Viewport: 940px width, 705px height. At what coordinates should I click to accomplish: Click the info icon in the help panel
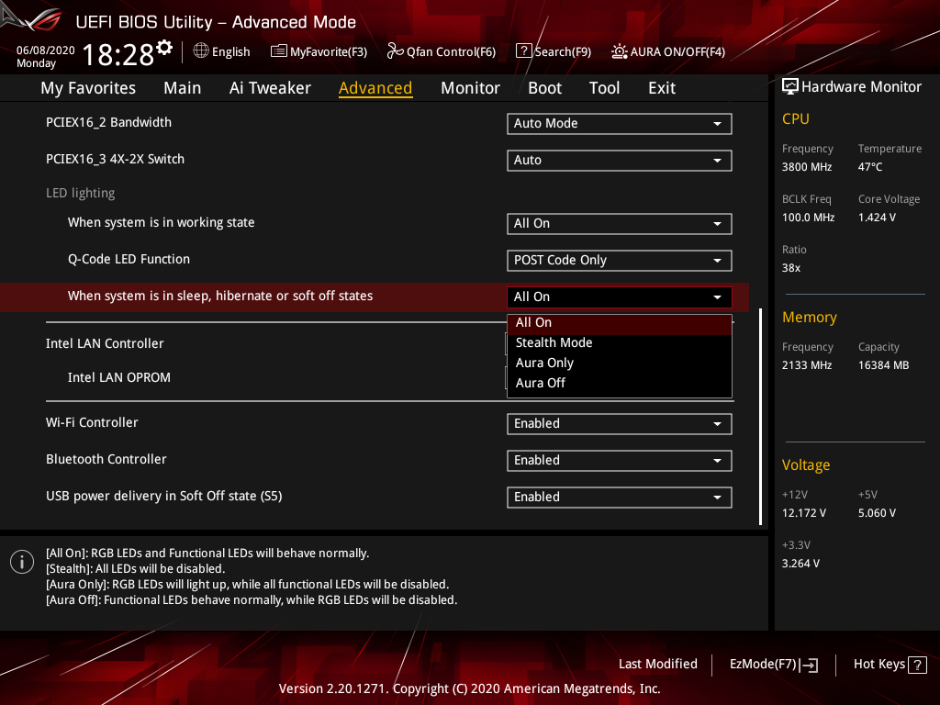pyautogui.click(x=22, y=562)
